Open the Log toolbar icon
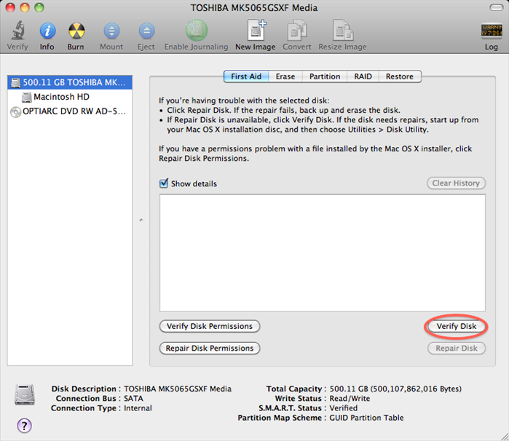The height and width of the screenshot is (441, 509). [x=491, y=31]
